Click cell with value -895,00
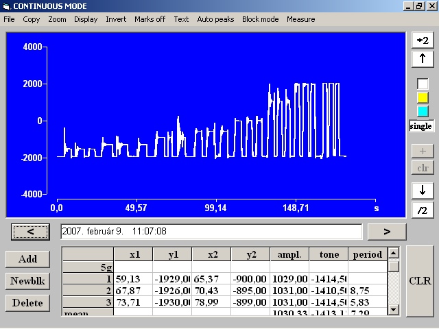Viewport: 439px width, 329px height. point(250,291)
